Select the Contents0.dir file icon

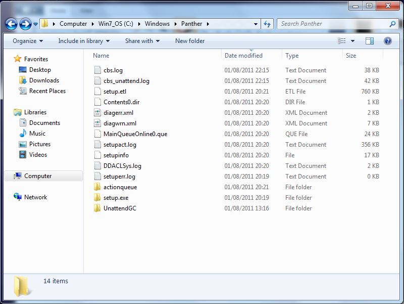[97, 102]
